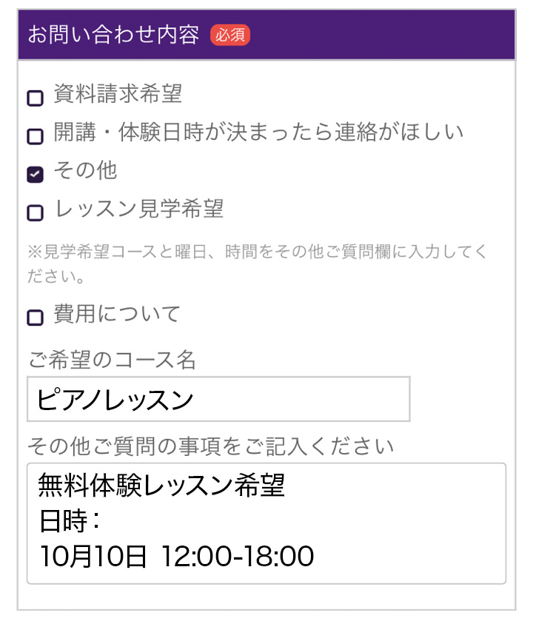Place cursor on 日時: line in textarea

click(x=70, y=520)
